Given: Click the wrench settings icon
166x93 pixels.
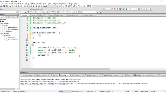Looking at the screenshot, I should click(100, 12).
